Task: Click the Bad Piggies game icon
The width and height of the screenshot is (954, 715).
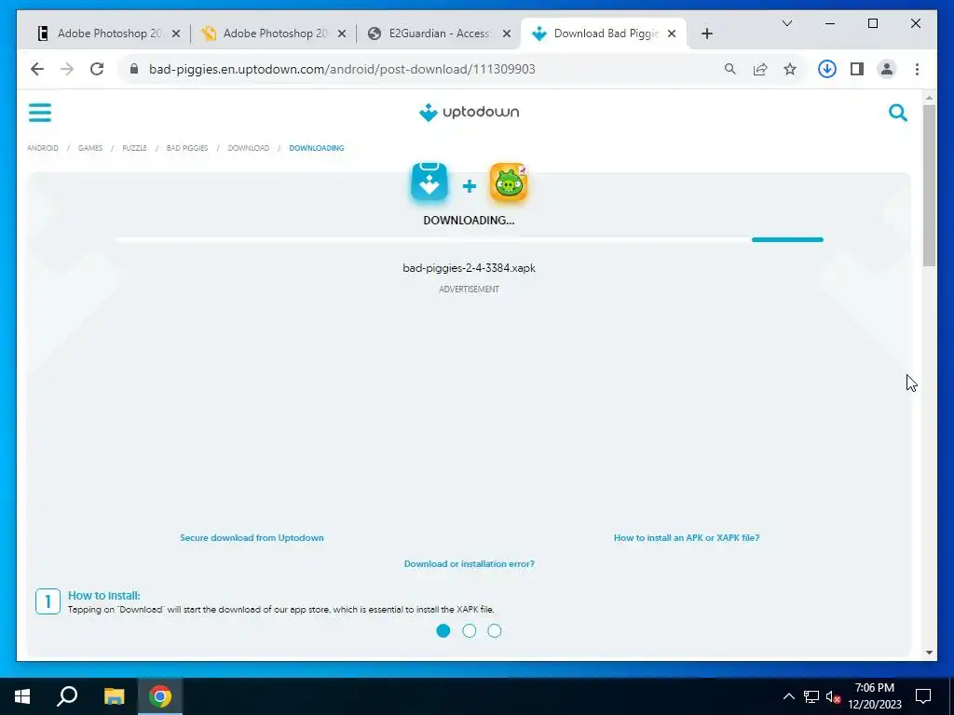Action: click(509, 182)
